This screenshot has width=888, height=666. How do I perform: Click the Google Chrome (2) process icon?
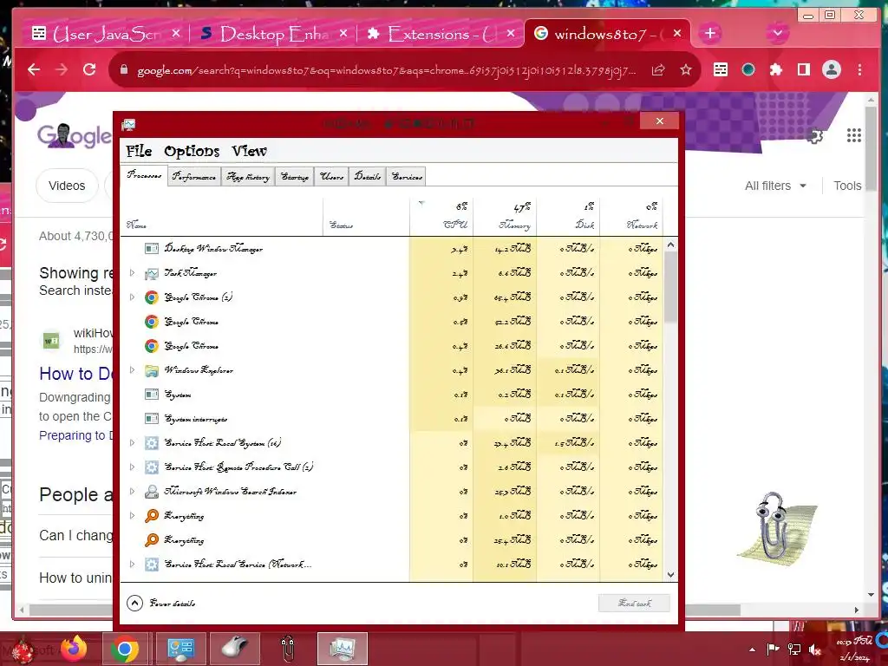pyautogui.click(x=151, y=297)
